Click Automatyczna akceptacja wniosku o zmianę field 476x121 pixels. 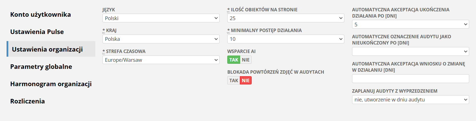pyautogui.click(x=410, y=78)
